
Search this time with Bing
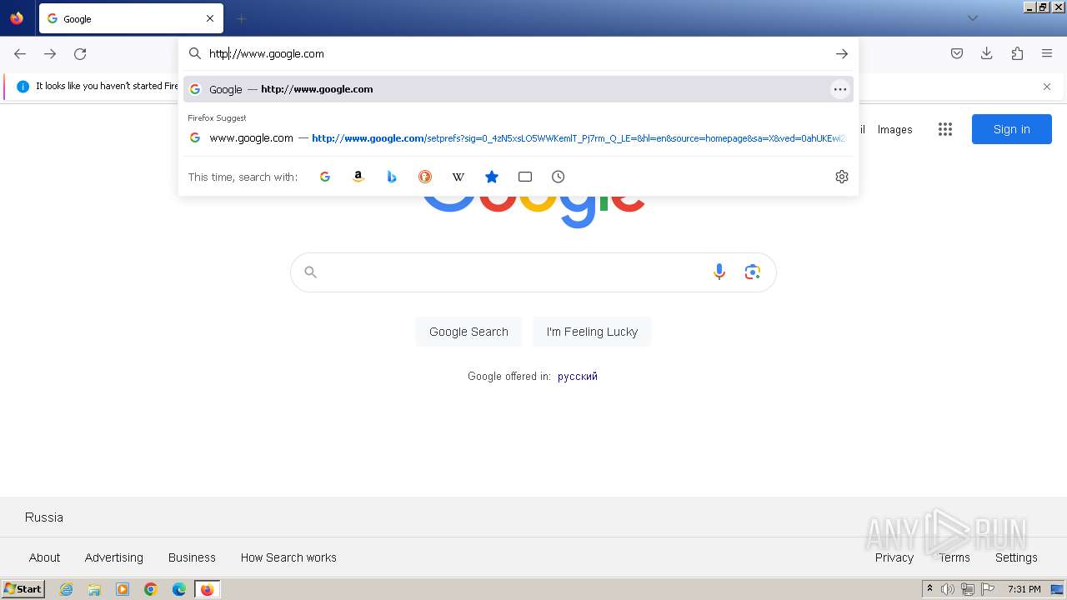click(x=392, y=177)
